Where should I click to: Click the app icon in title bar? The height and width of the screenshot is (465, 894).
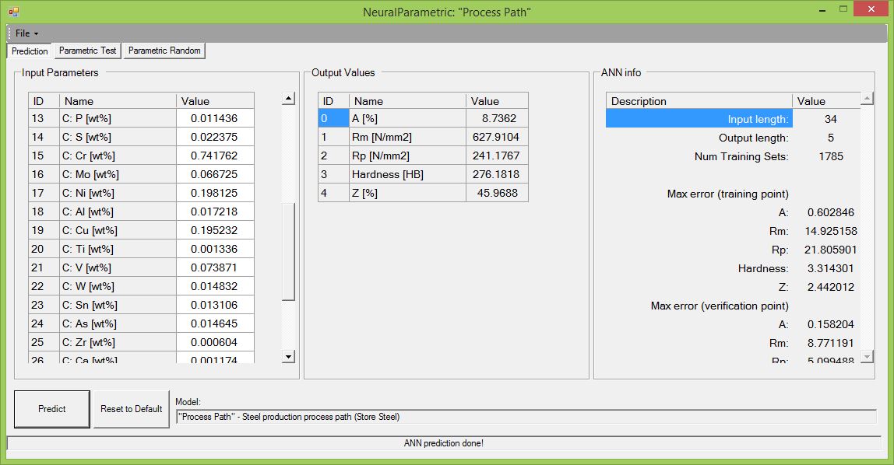(13, 12)
